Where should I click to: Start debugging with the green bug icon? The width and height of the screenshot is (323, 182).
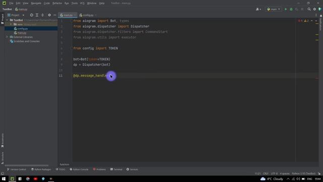(x=291, y=9)
